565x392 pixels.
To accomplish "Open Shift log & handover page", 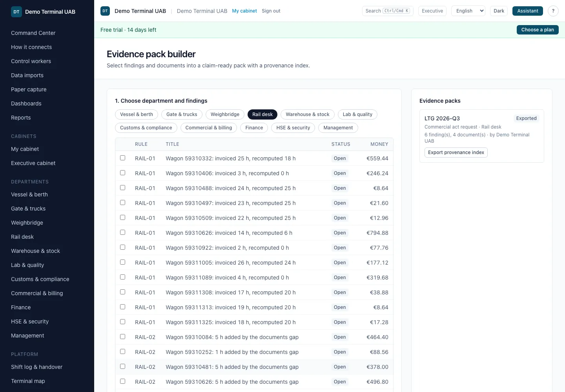I will click(37, 367).
